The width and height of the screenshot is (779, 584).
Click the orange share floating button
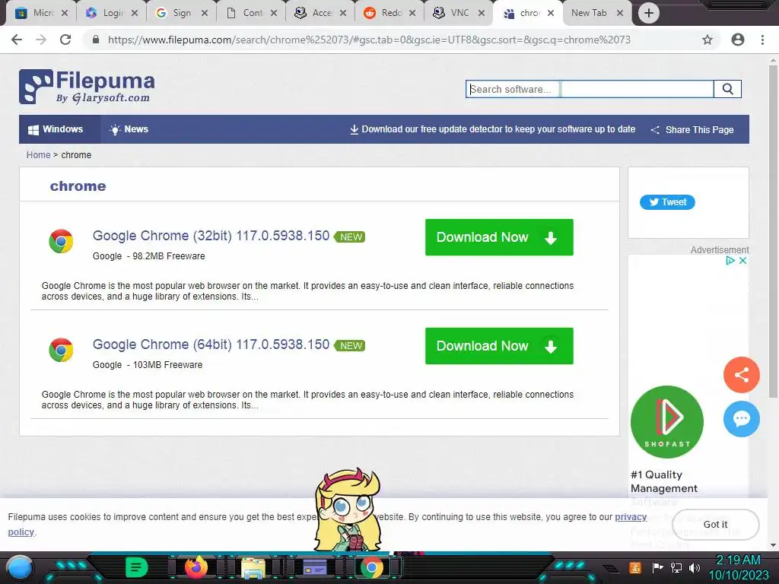[x=741, y=374]
